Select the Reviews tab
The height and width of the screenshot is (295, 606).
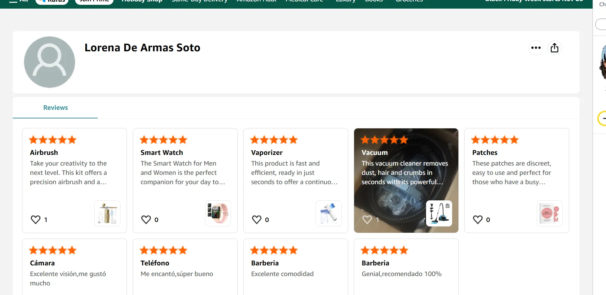coord(55,108)
